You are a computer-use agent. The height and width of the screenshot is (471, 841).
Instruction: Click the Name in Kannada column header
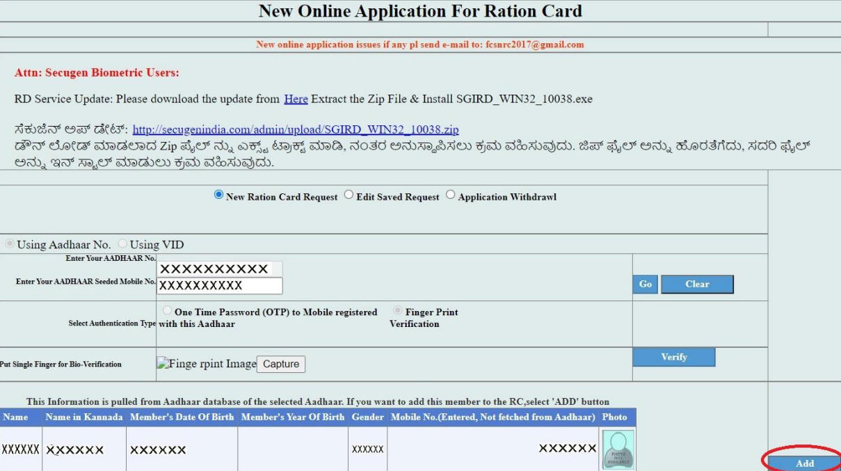click(x=84, y=417)
